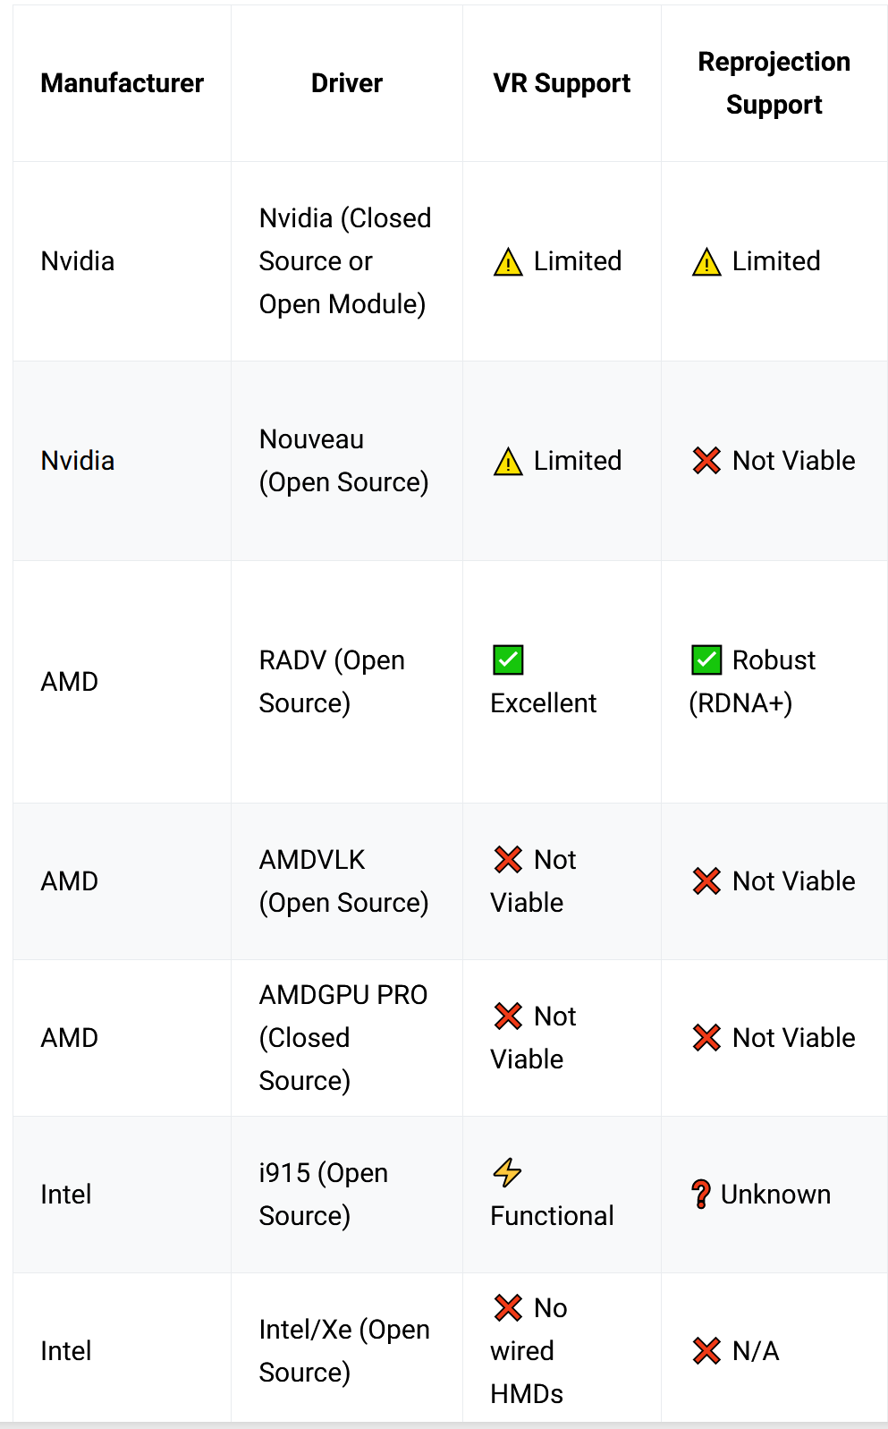Viewport: 888px width, 1429px height.
Task: Click the Reprojection Support column header
Action: pos(774,83)
